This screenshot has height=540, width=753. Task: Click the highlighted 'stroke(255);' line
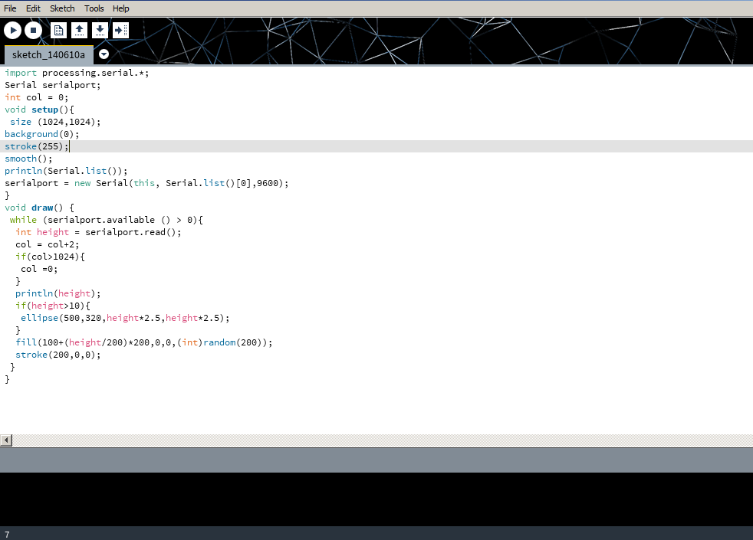pyautogui.click(x=37, y=146)
